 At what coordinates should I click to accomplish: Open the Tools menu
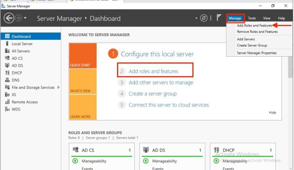252,18
